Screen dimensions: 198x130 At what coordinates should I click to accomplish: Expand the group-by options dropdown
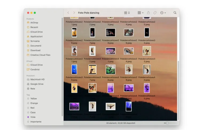click(x=141, y=13)
